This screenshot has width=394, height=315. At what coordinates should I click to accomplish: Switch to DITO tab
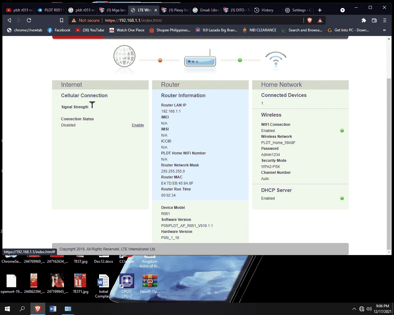click(237, 10)
